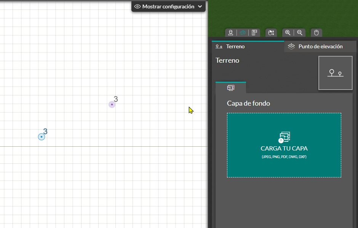
Task: Select the 3D perspective view icon
Action: point(243,33)
